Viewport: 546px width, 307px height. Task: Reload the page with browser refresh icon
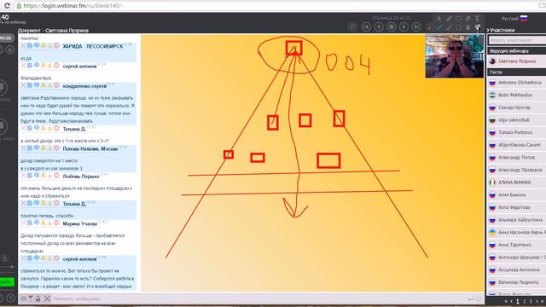pyautogui.click(x=7, y=6)
